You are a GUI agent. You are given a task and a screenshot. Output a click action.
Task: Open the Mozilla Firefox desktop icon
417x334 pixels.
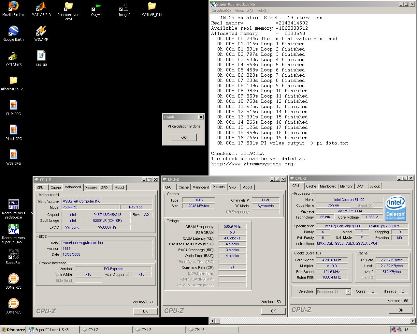13,9
